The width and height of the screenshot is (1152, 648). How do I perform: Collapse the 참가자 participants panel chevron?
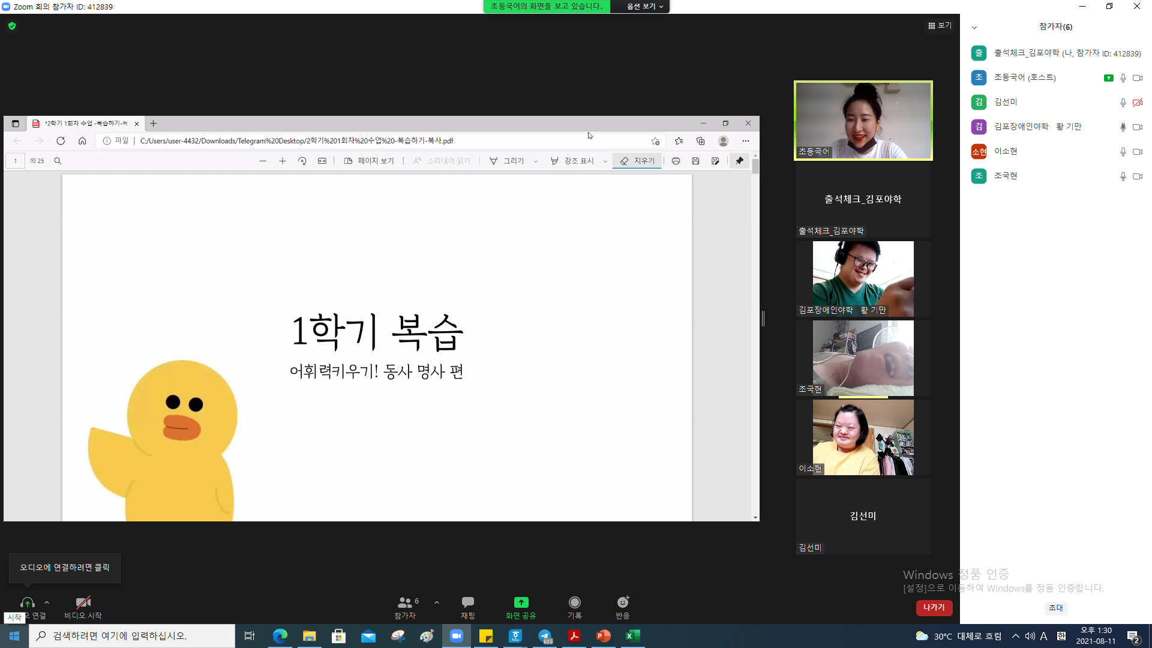pyautogui.click(x=974, y=28)
